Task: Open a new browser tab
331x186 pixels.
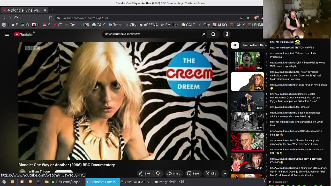Action: (x=52, y=10)
